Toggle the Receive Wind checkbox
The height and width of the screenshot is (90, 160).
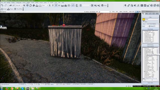click(x=153, y=38)
